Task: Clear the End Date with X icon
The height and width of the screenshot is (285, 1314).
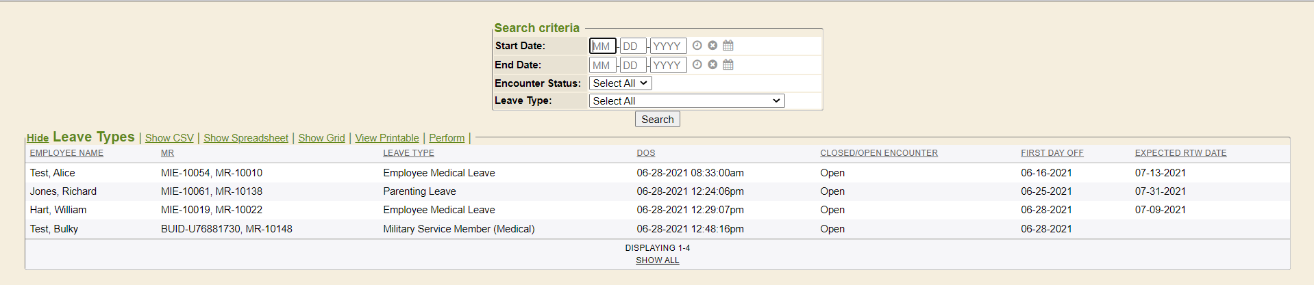Action: pyautogui.click(x=712, y=65)
